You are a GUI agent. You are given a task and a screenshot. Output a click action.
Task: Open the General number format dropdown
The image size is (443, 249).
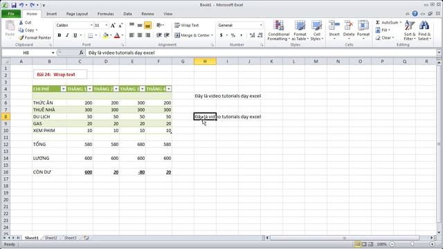(x=261, y=26)
